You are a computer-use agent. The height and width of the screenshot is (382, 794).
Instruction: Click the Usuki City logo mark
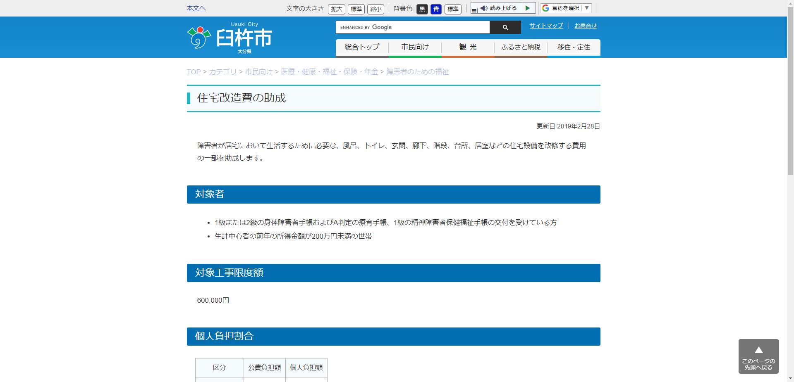pyautogui.click(x=198, y=37)
